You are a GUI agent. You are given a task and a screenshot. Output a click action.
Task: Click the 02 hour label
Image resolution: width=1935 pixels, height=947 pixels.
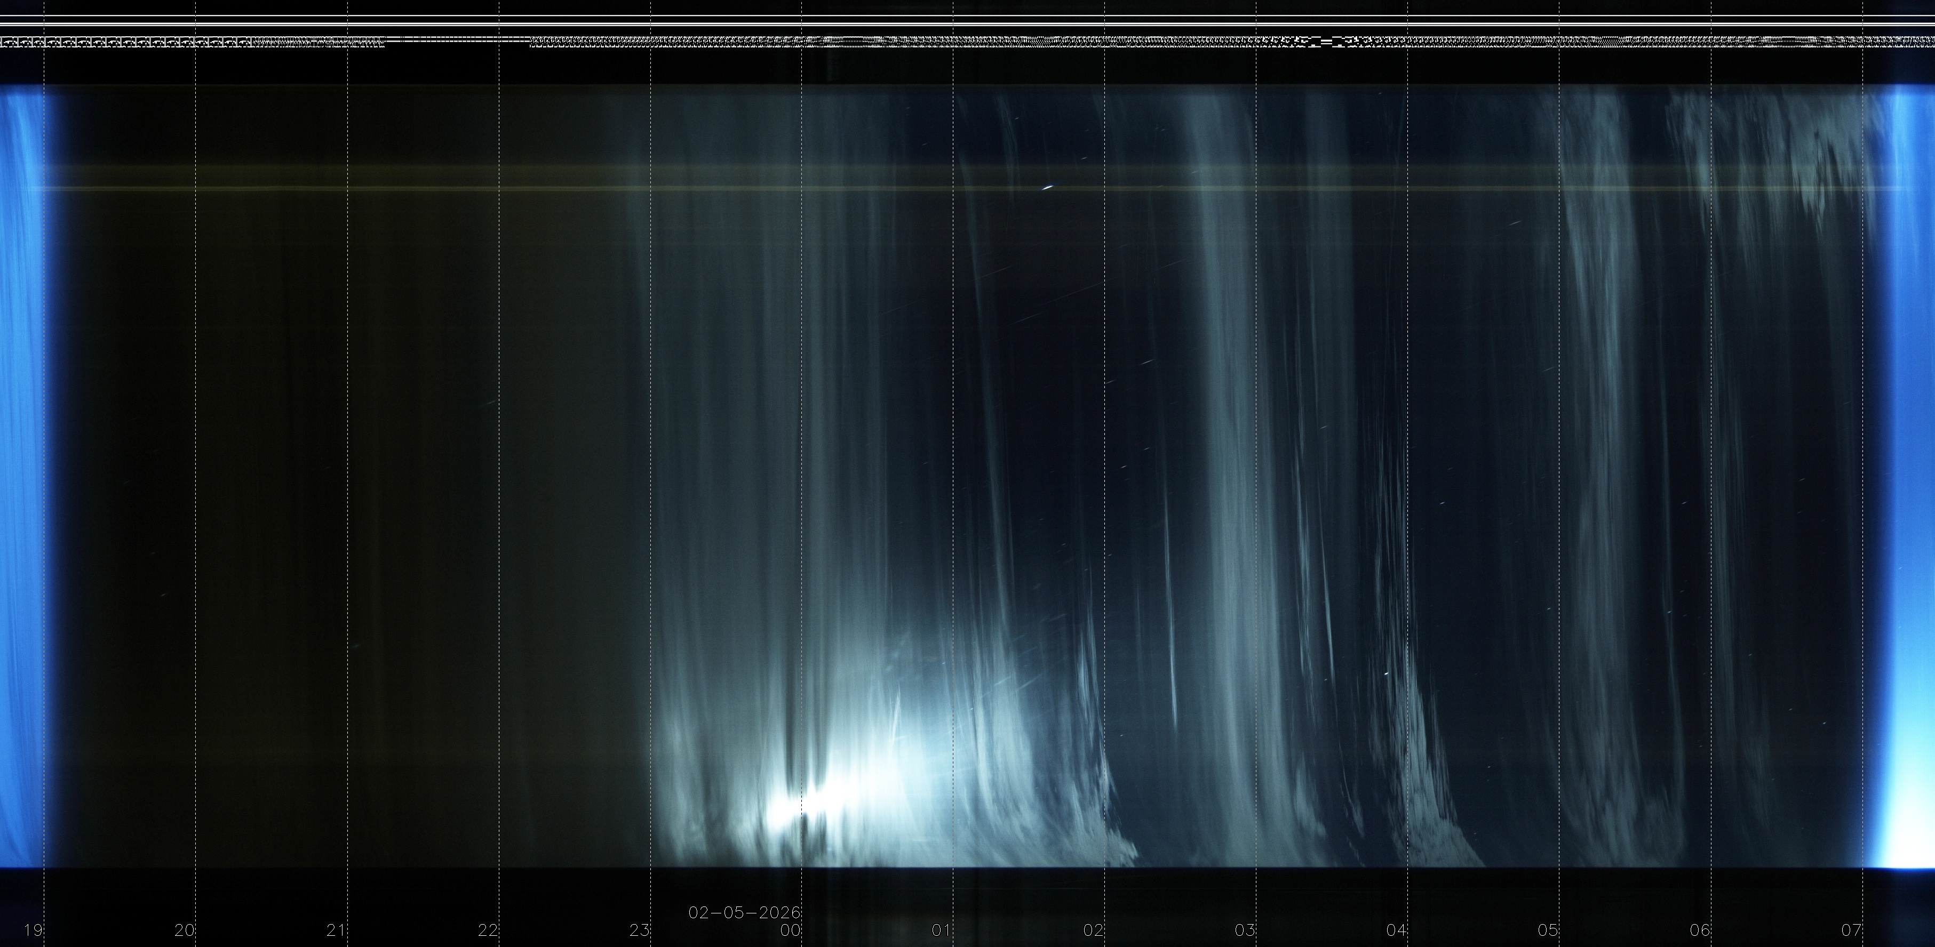1094,930
